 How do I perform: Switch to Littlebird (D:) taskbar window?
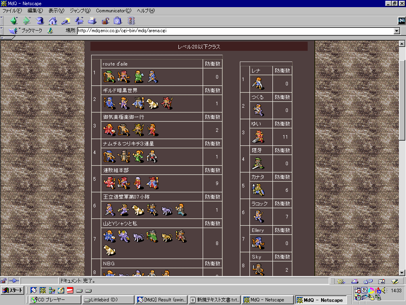[108, 300]
